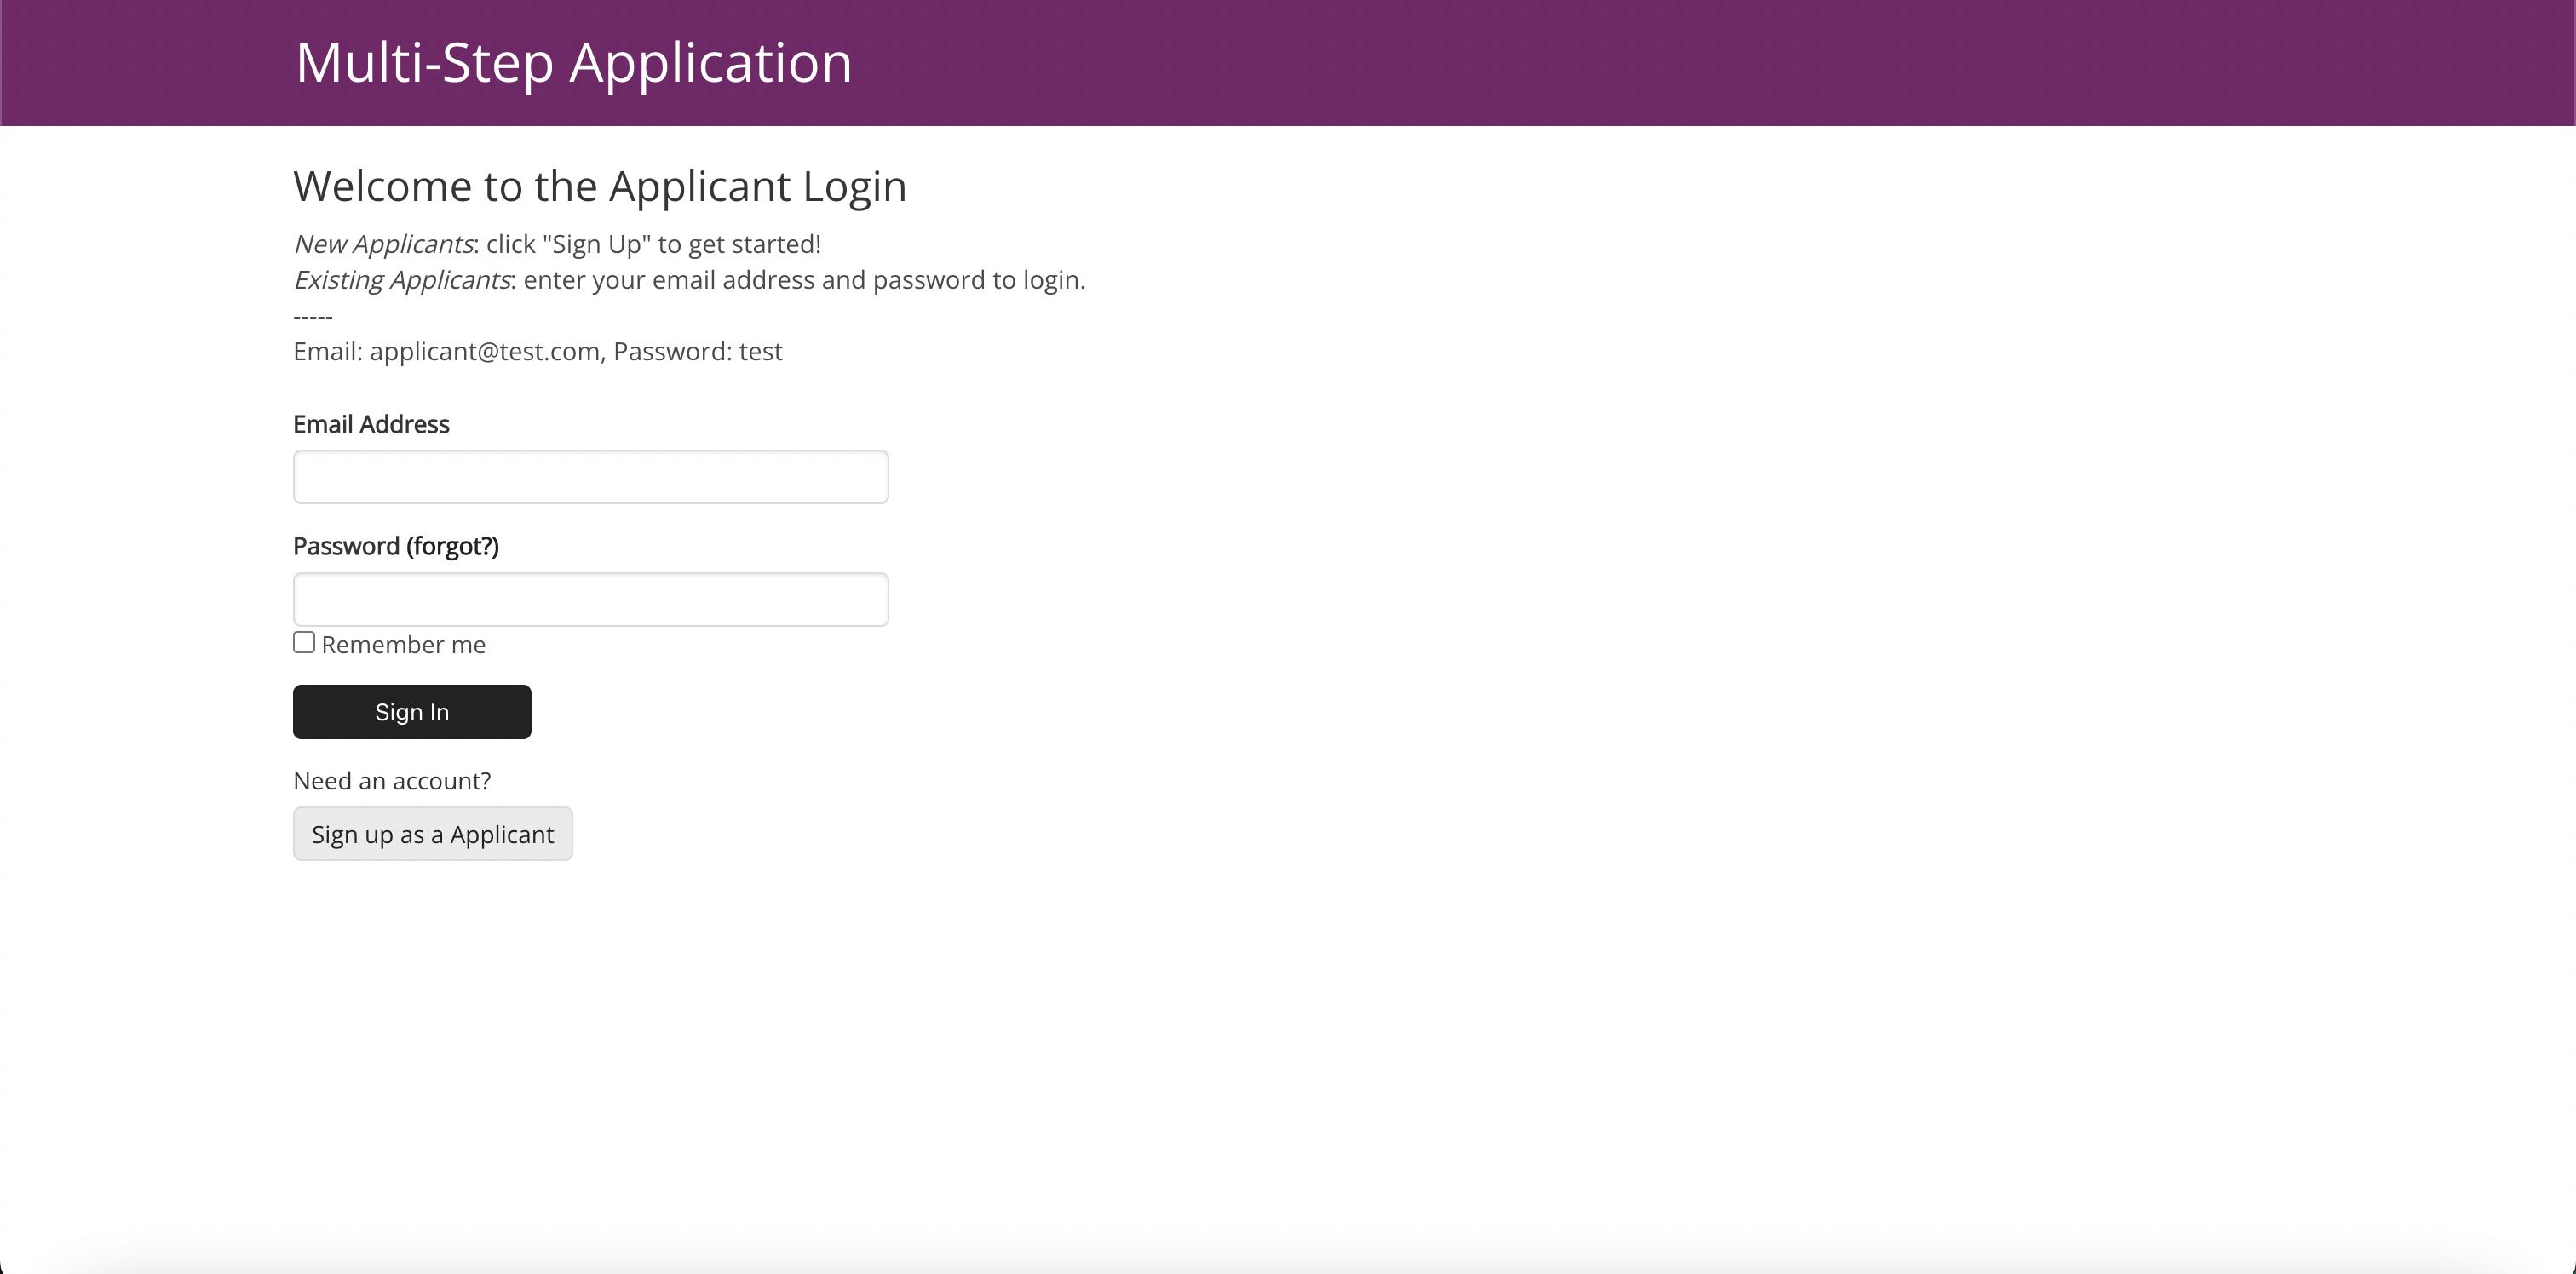The width and height of the screenshot is (2576, 1274).
Task: Click the sample credentials text line
Action: [537, 351]
